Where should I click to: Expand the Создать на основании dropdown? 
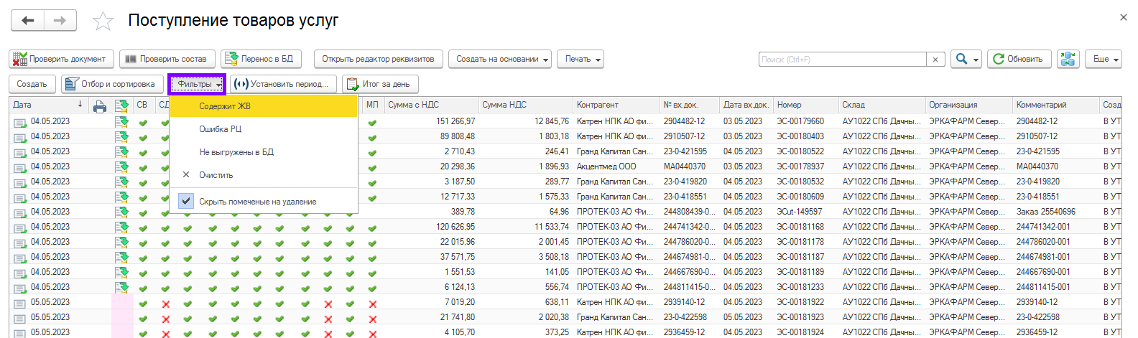(502, 59)
